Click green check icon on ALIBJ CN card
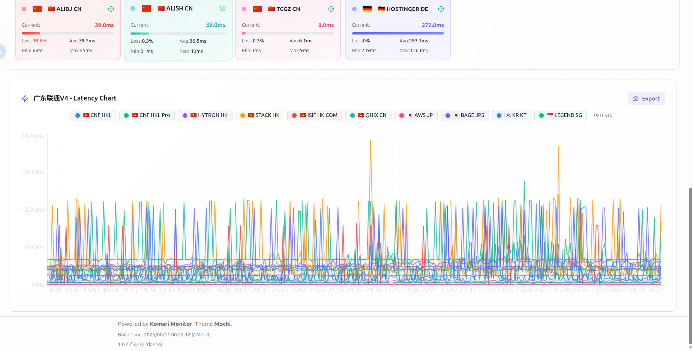Viewport: 693px width, 351px height. pyautogui.click(x=111, y=9)
